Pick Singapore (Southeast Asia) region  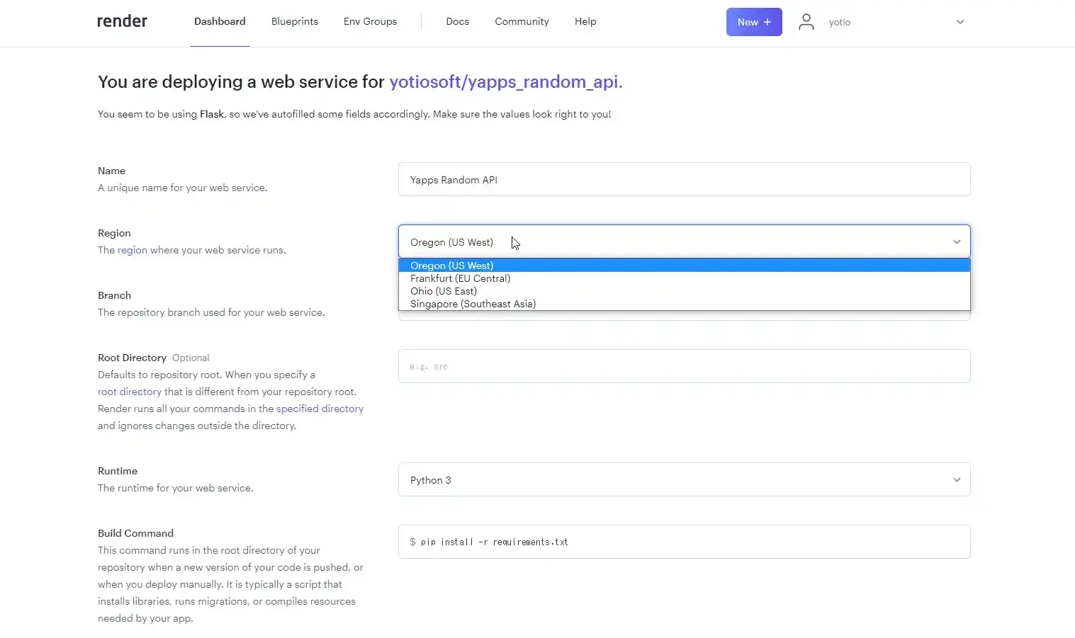[x=684, y=304]
